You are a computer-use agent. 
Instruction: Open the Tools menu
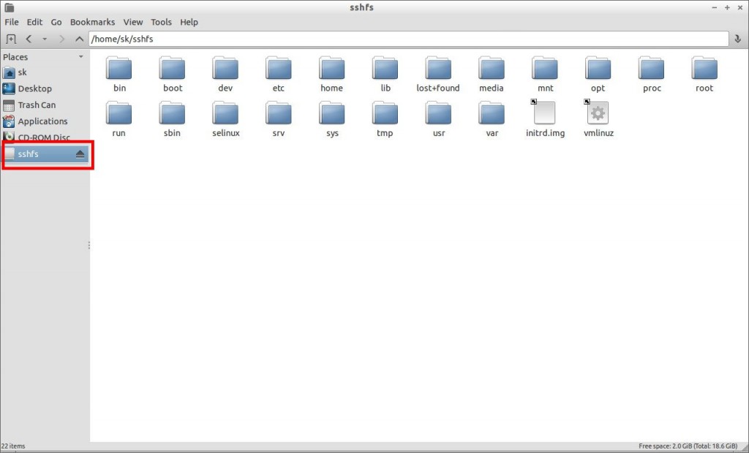161,22
